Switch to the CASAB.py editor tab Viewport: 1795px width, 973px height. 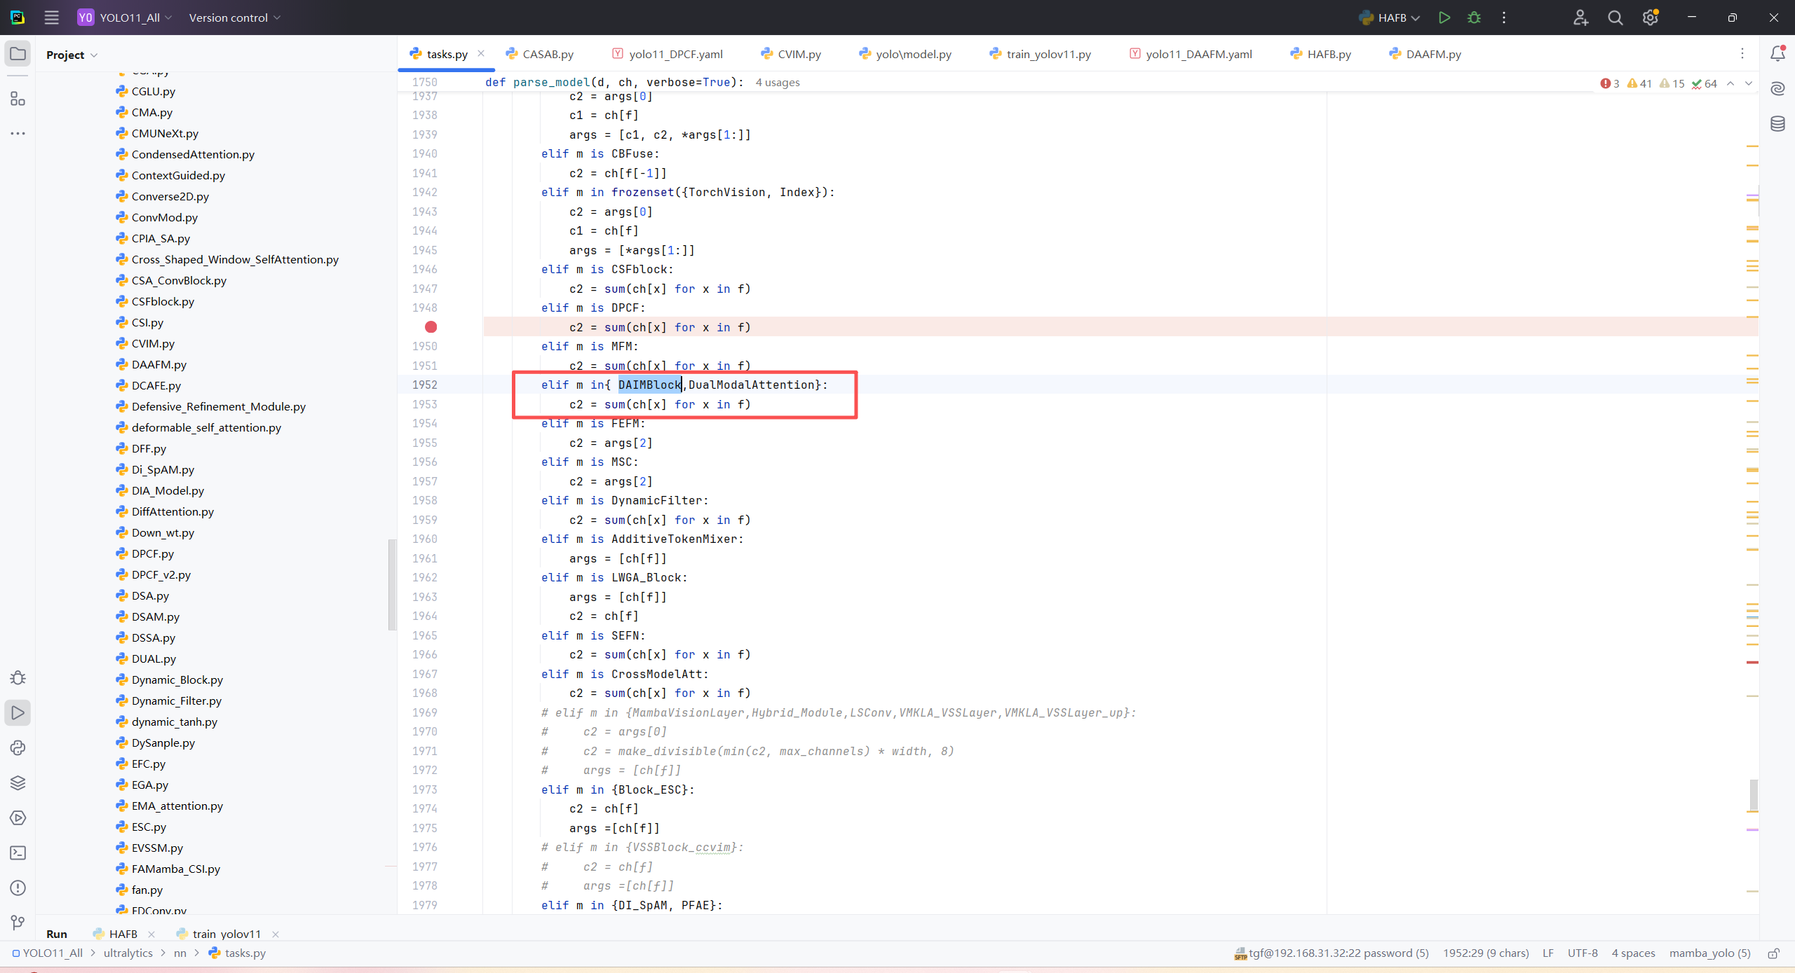(548, 54)
